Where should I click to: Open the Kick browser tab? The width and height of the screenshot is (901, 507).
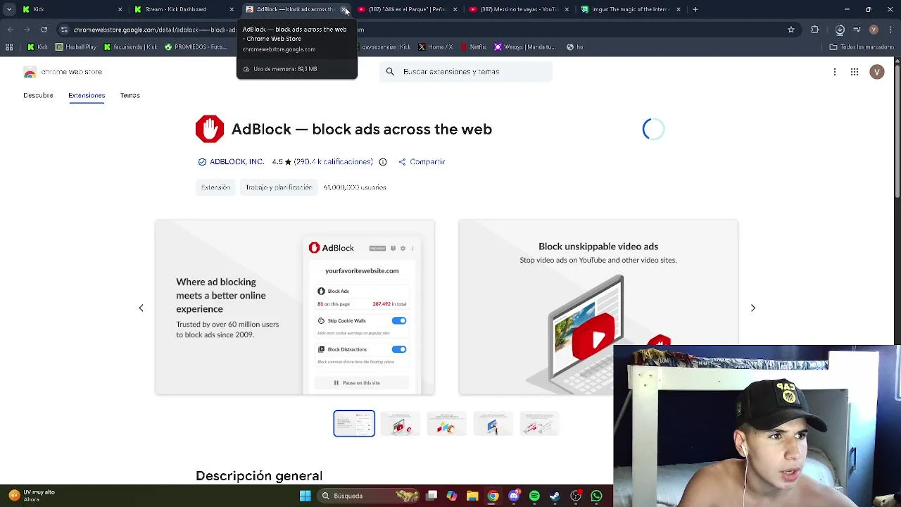click(x=70, y=9)
